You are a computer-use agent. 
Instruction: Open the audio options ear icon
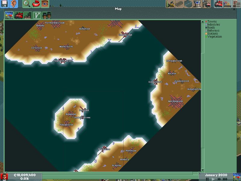click(13, 3)
